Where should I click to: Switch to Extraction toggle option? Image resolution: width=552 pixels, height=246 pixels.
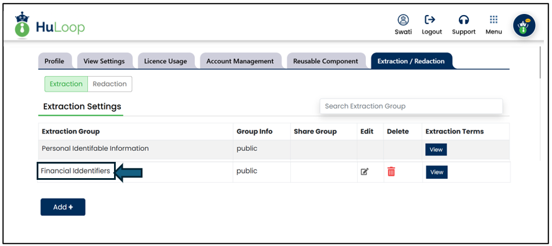tap(66, 84)
